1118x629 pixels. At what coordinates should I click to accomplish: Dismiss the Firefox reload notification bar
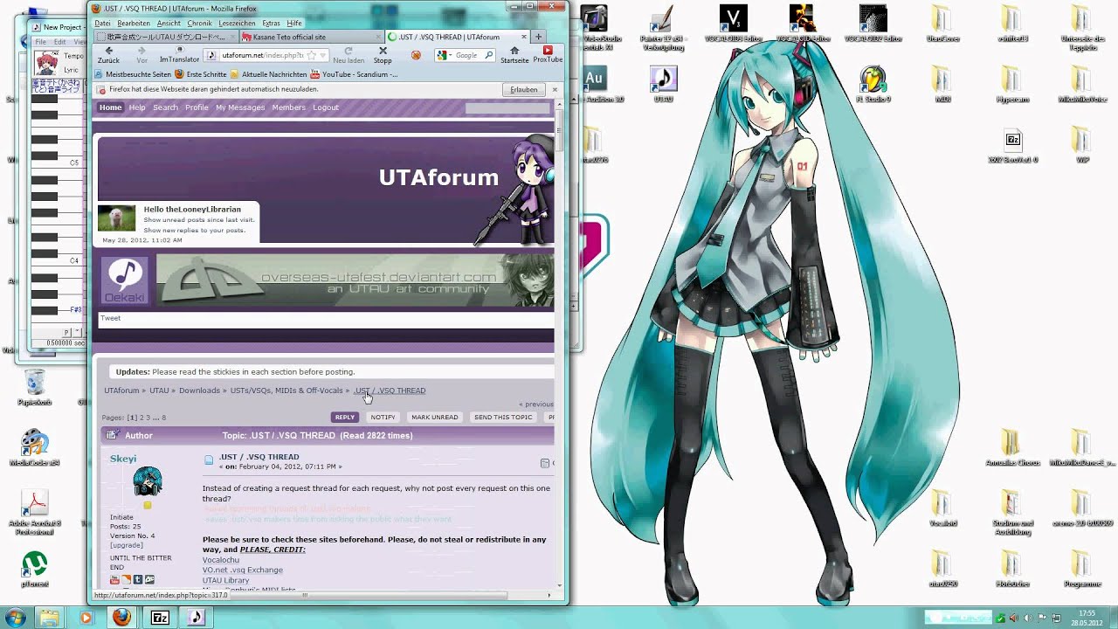(x=554, y=89)
